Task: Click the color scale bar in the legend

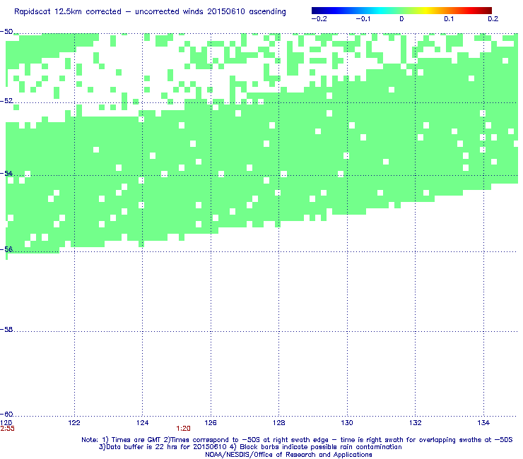Action: pyautogui.click(x=401, y=11)
